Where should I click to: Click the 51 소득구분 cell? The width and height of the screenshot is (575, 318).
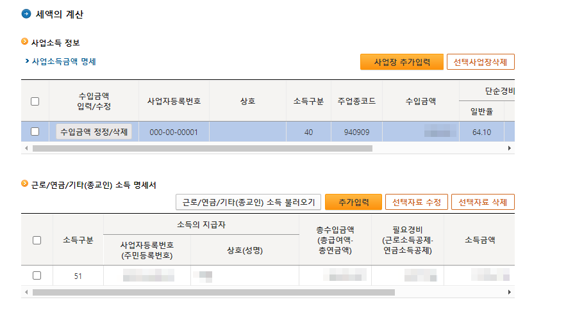tap(78, 276)
